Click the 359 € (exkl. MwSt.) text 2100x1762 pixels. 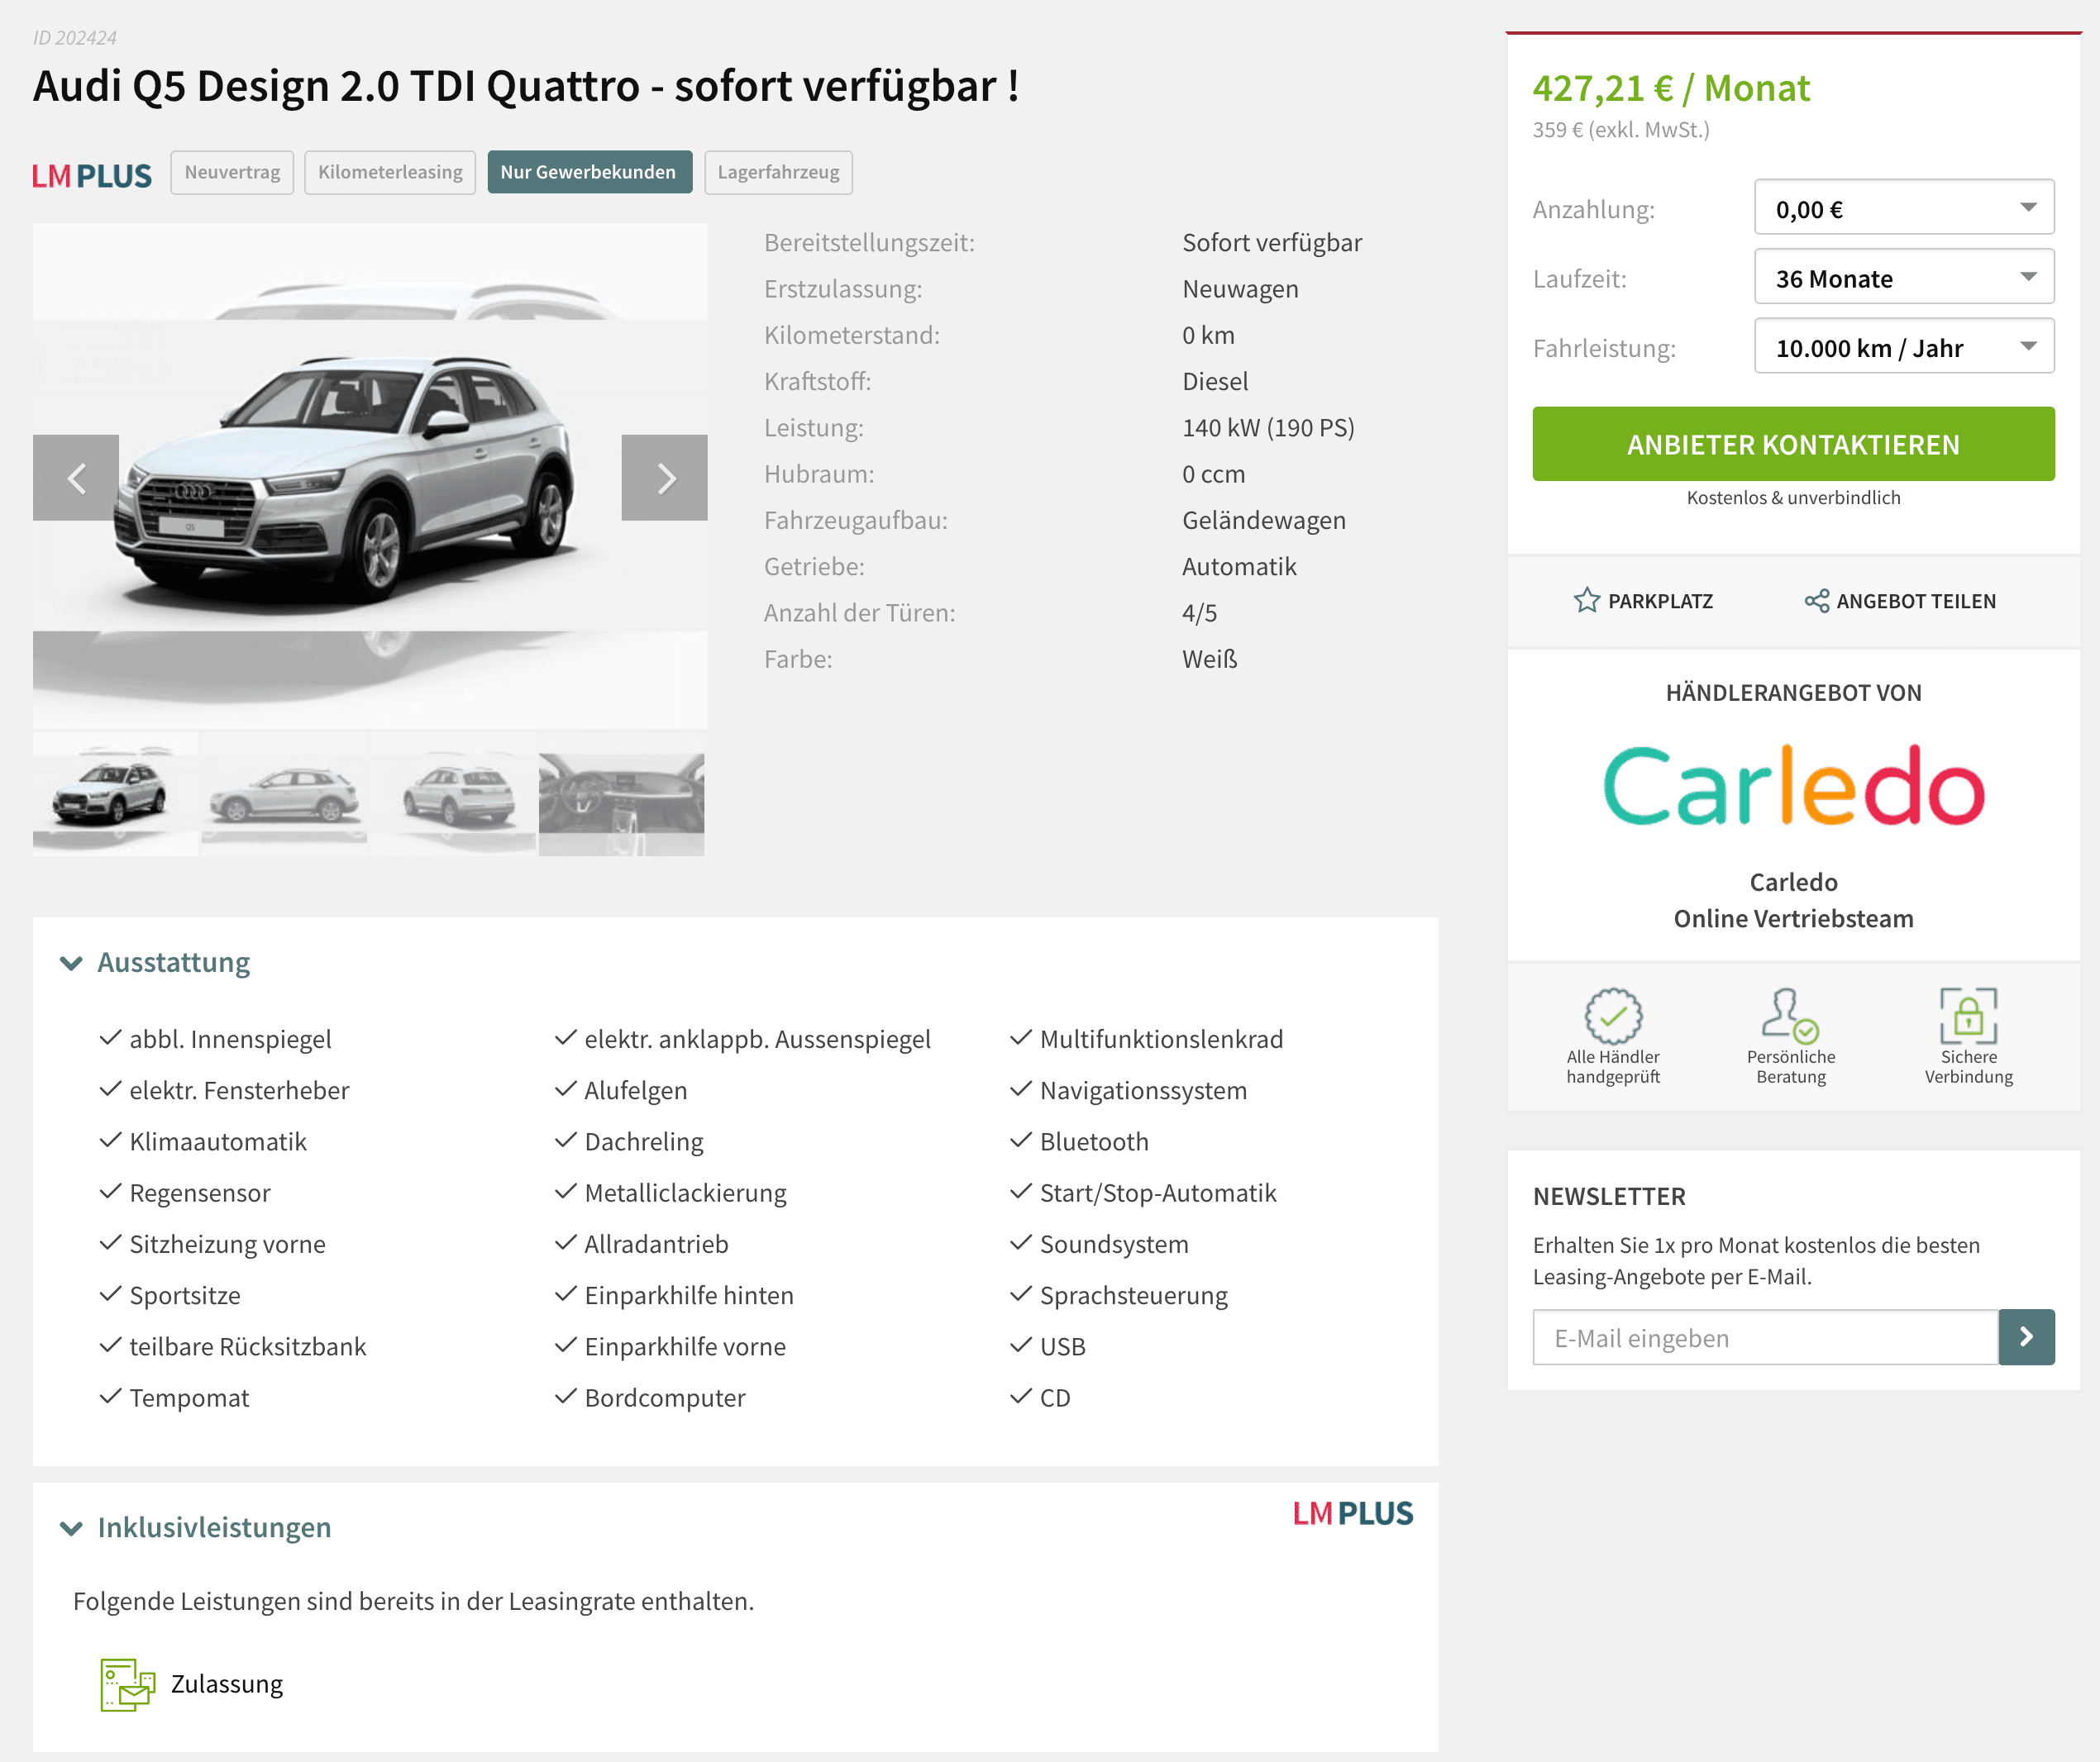click(1620, 129)
